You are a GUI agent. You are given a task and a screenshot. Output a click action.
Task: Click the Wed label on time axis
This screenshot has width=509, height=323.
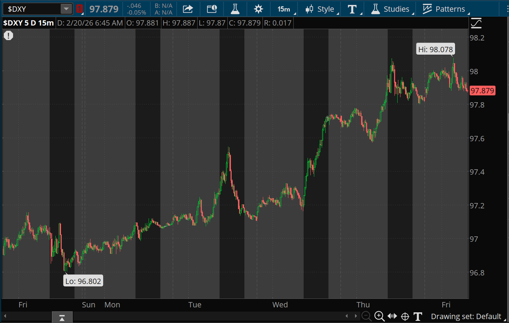click(280, 305)
